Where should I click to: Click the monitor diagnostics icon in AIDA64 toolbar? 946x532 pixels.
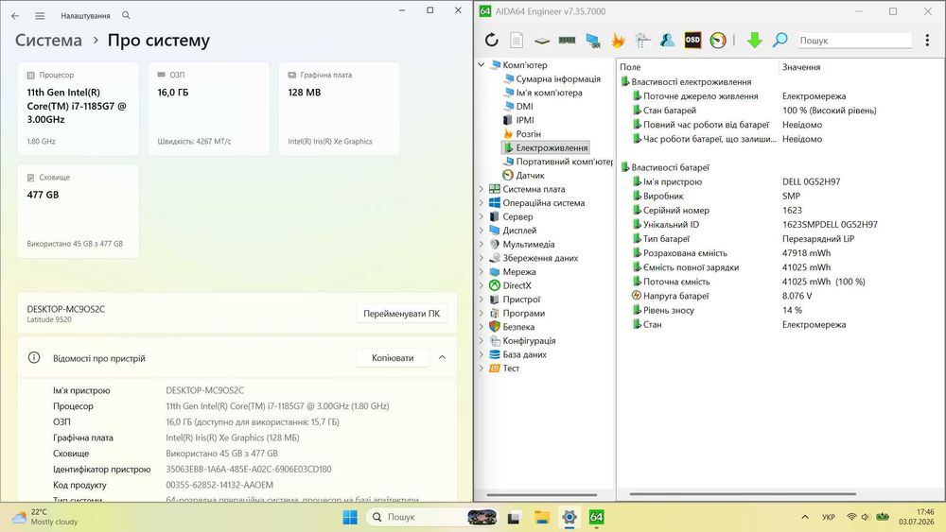pos(592,41)
